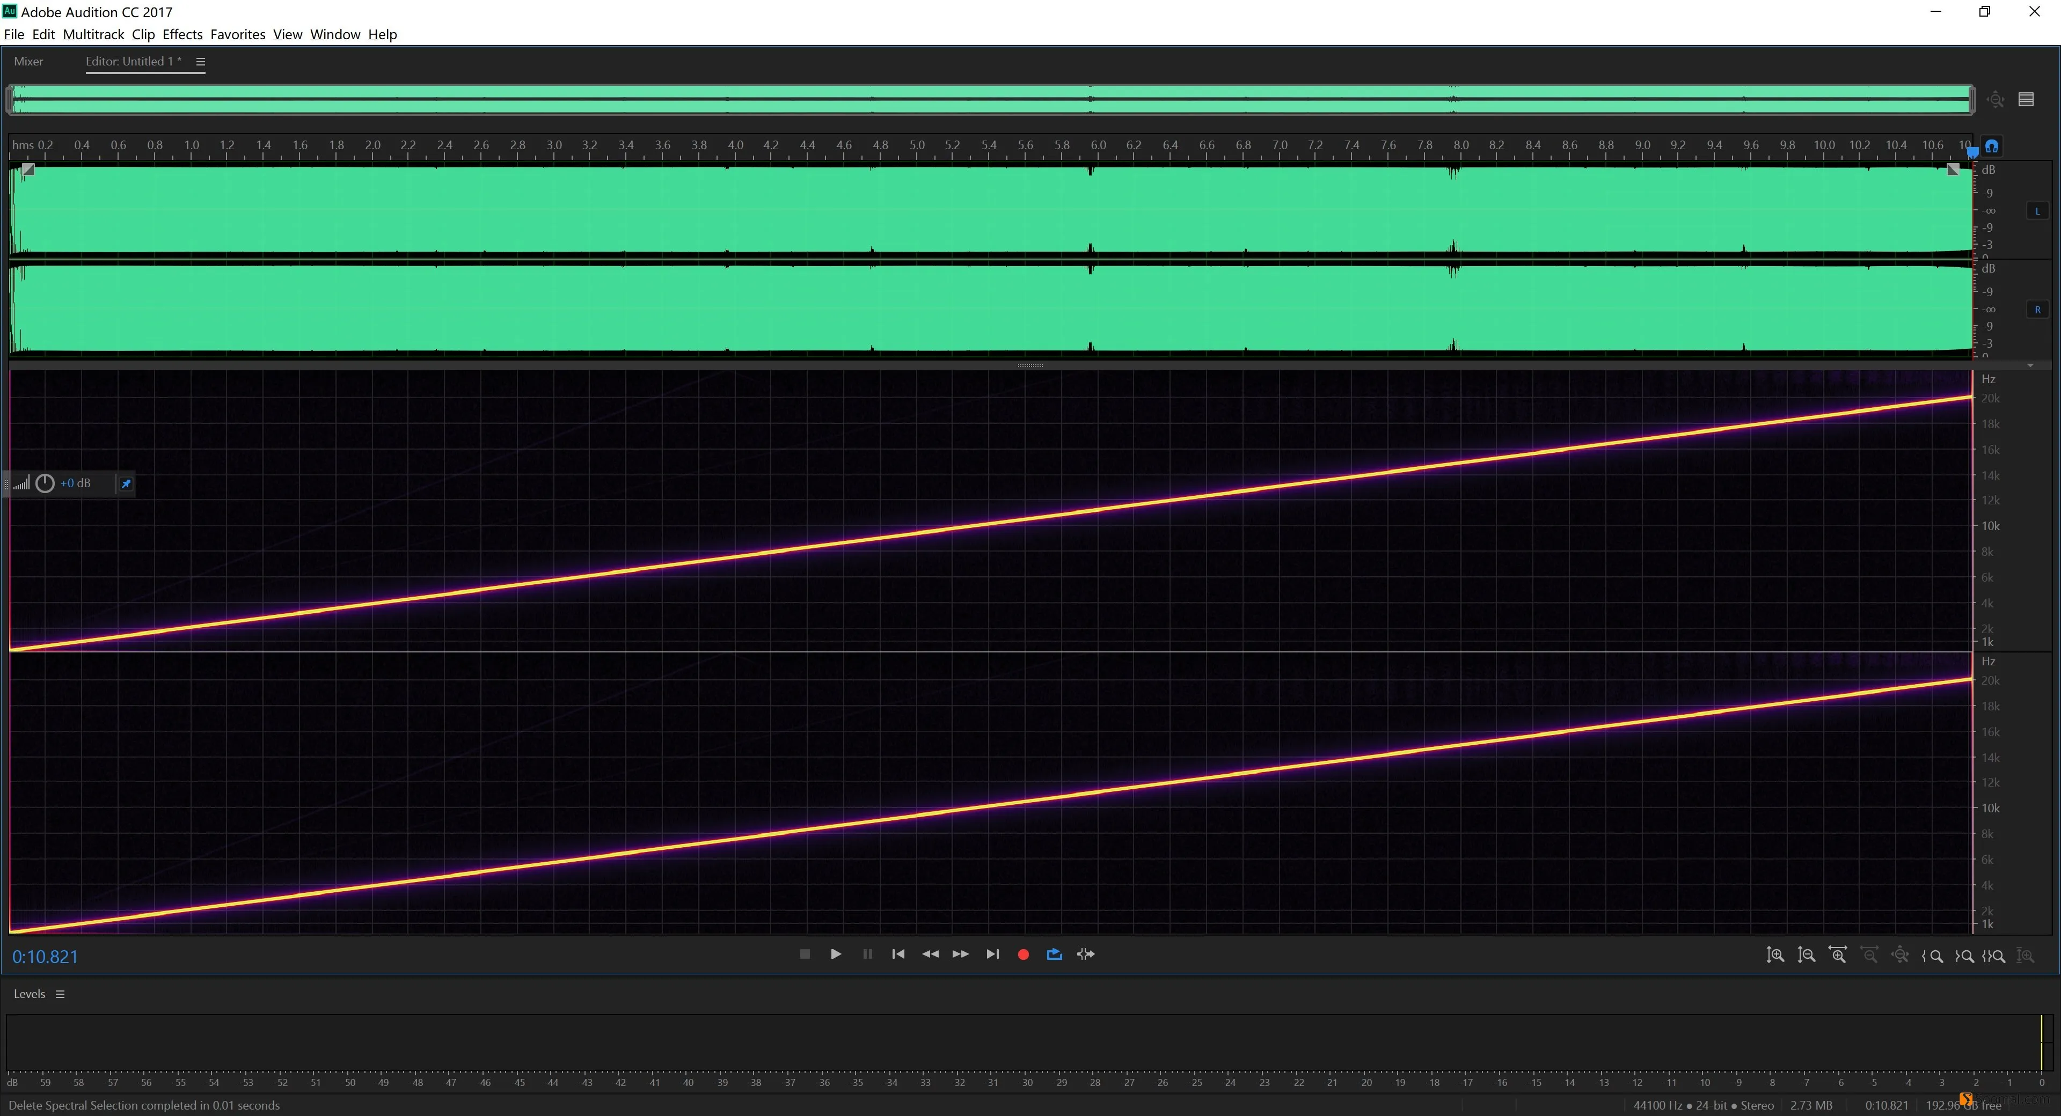Click the overview navigator waveform bar
Viewport: 2061px width, 1116px height.
point(990,99)
